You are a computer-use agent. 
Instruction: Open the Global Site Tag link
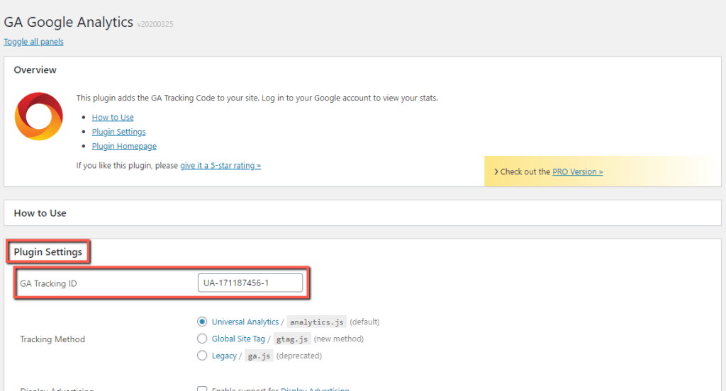(x=238, y=339)
